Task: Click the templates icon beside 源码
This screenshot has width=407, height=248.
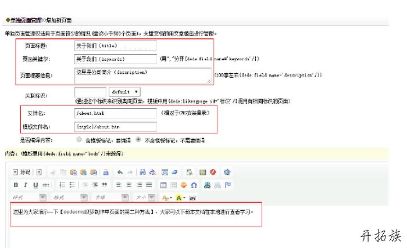Action: (x=39, y=172)
